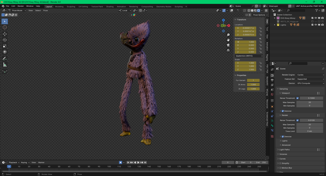The height and width of the screenshot is (176, 326).
Task: Expand the Volumes panel
Action: tap(283, 154)
